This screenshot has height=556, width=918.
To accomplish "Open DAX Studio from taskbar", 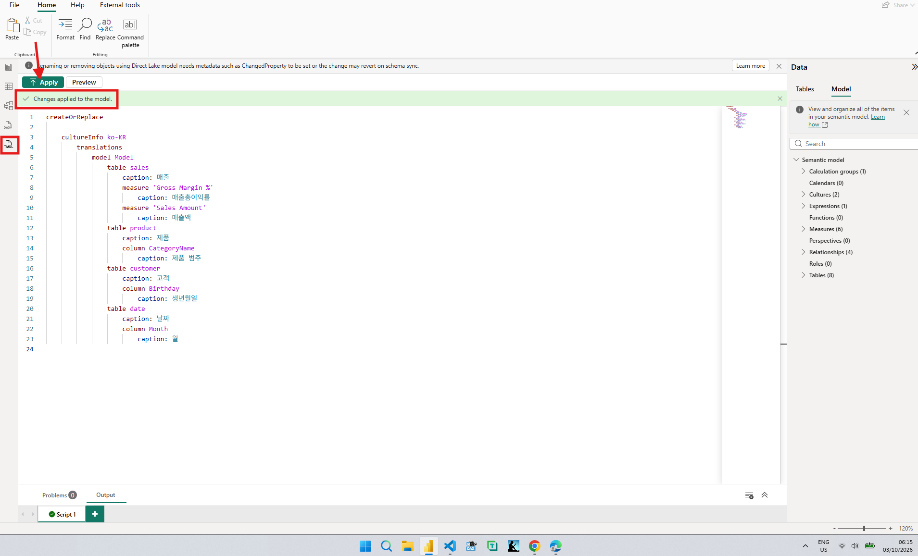I will pos(471,546).
